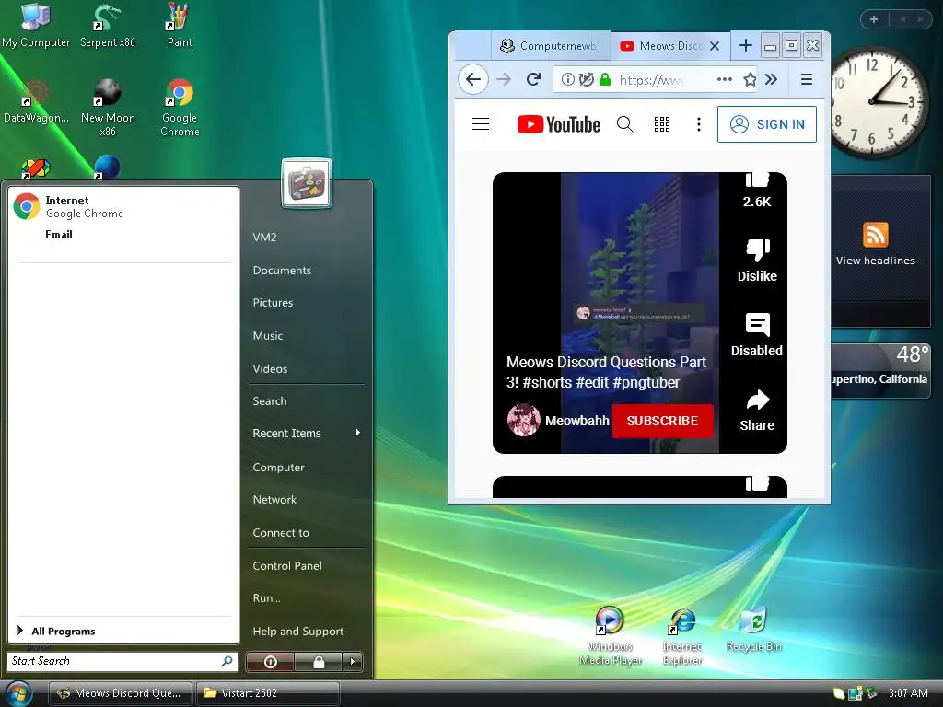This screenshot has height=707, width=943.
Task: Open Videos from Start menu
Action: click(x=270, y=368)
